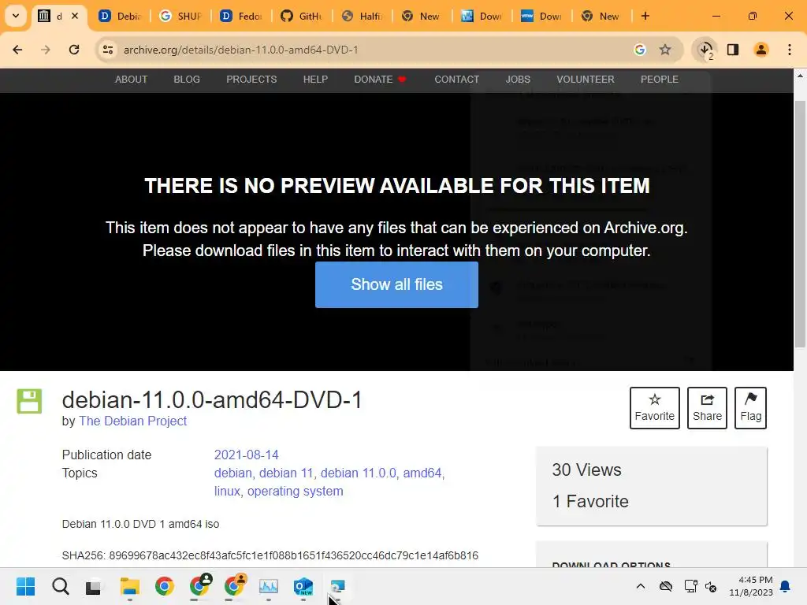Click the muted volume tray icon
807x605 pixels.
[x=712, y=586]
